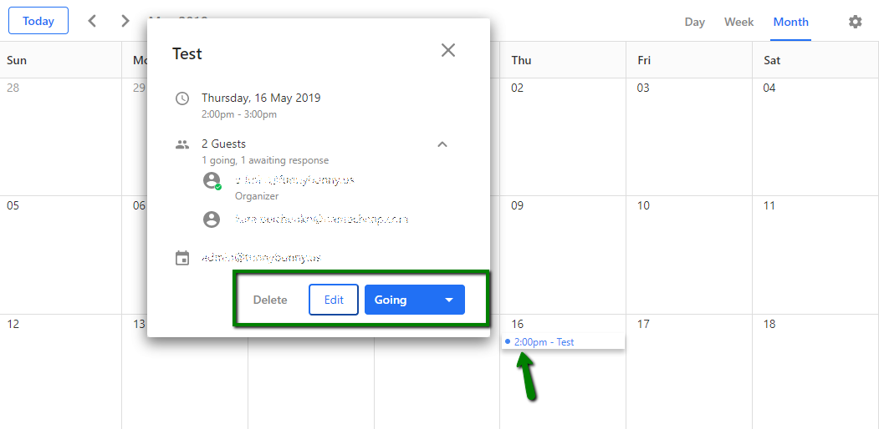Go to previous month arrow
The height and width of the screenshot is (429, 879).
[93, 21]
